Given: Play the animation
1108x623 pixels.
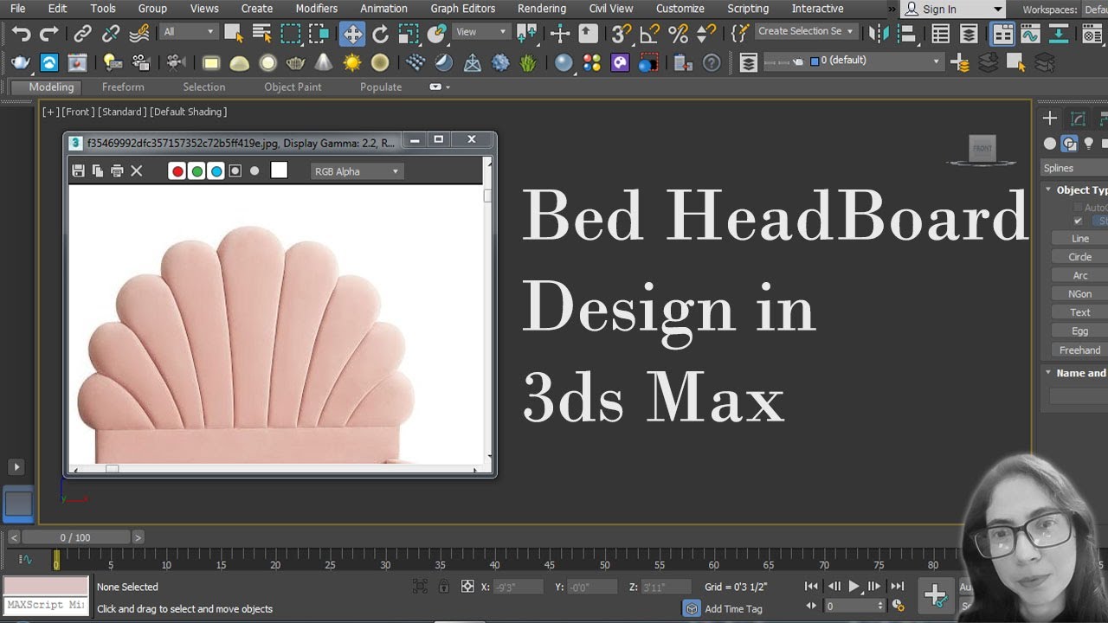Looking at the screenshot, I should 854,587.
